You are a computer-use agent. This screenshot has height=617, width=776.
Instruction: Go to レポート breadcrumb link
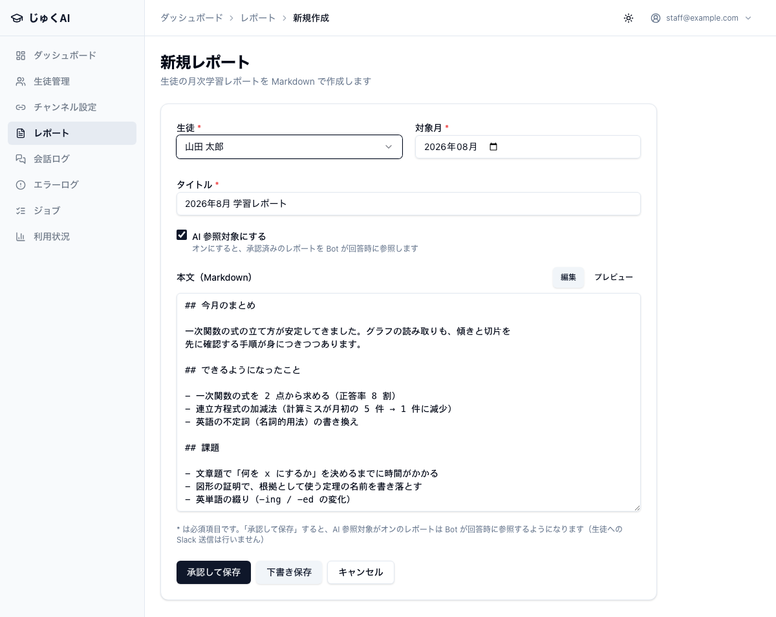click(258, 18)
